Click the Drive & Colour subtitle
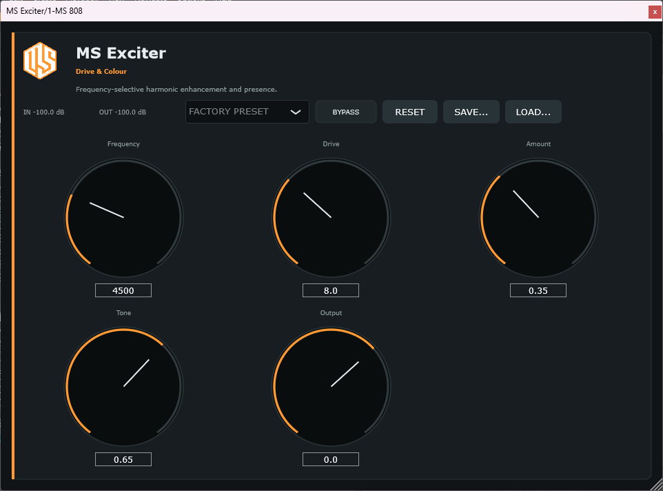Image resolution: width=663 pixels, height=491 pixels. tap(101, 72)
